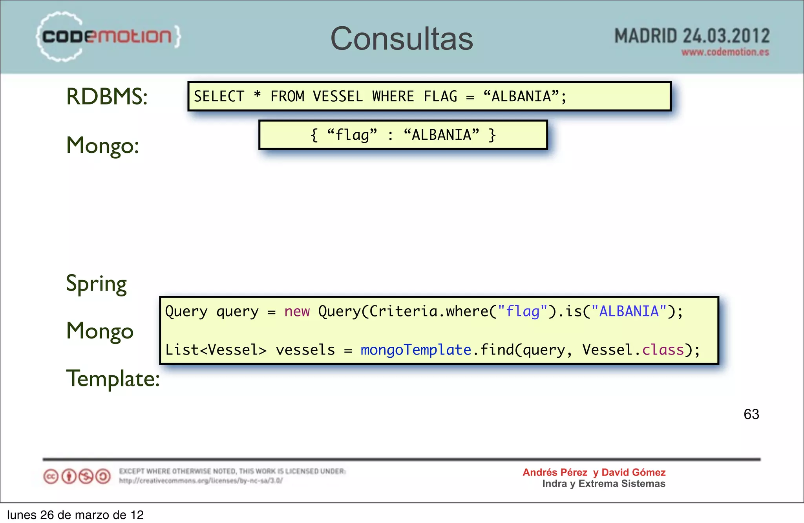Viewport: 804px width, 523px height.
Task: Click the Andrés Pérez y David Gómez text
Action: pos(594,472)
